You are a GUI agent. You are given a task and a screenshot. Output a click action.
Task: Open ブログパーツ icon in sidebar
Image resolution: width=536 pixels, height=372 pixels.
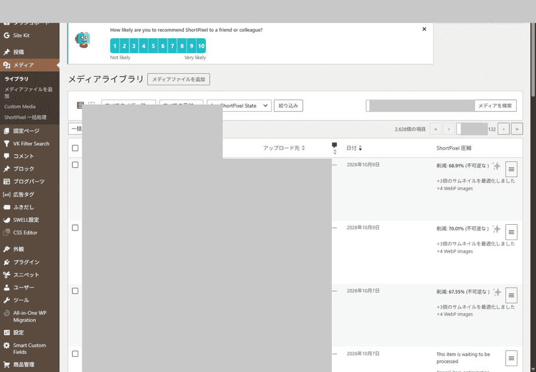coord(6,181)
